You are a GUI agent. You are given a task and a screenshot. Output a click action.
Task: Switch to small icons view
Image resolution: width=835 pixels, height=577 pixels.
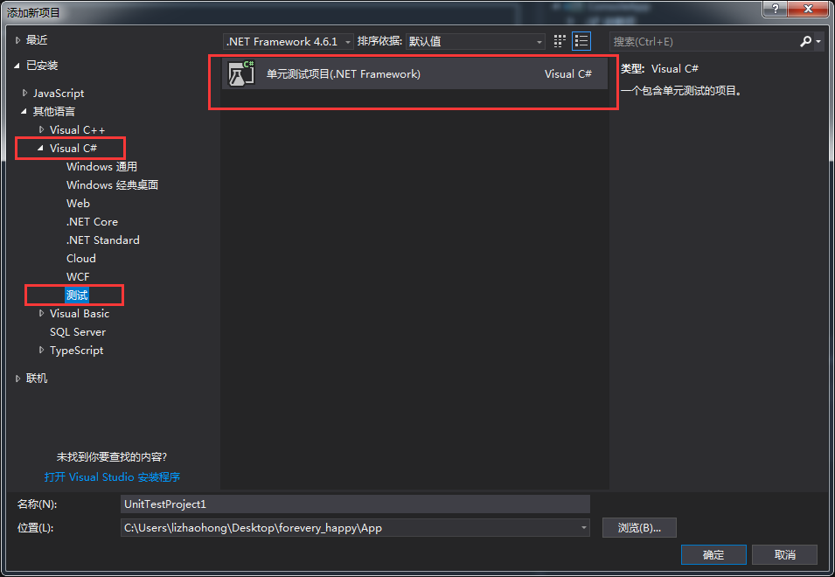pos(560,41)
